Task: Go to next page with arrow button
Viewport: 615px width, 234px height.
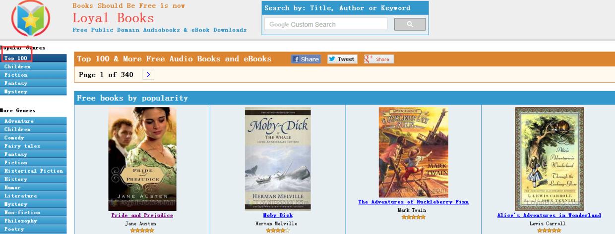Action: 148,74
